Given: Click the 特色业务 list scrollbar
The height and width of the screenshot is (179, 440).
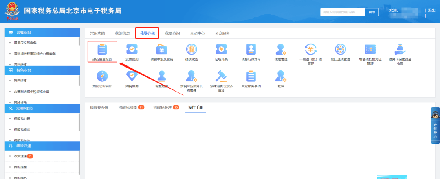Looking at the screenshot, I should tap(79, 80).
